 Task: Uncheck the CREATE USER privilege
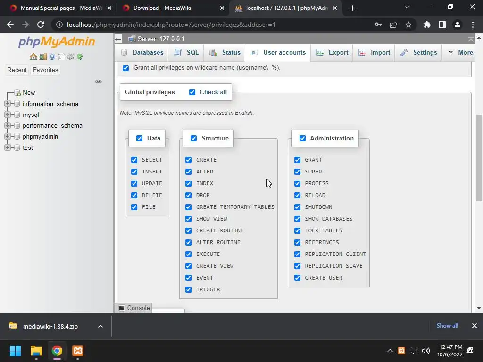tap(297, 278)
